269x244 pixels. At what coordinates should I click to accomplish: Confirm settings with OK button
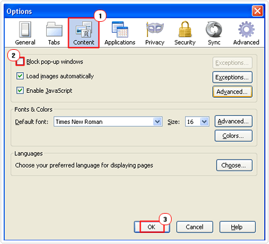click(x=152, y=227)
